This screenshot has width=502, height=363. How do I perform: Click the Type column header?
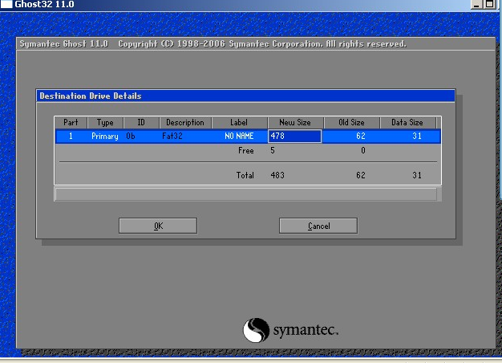coord(105,123)
